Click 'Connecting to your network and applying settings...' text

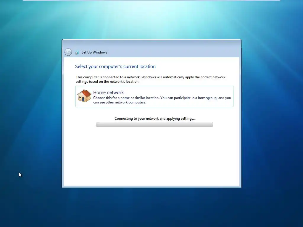pos(155,119)
